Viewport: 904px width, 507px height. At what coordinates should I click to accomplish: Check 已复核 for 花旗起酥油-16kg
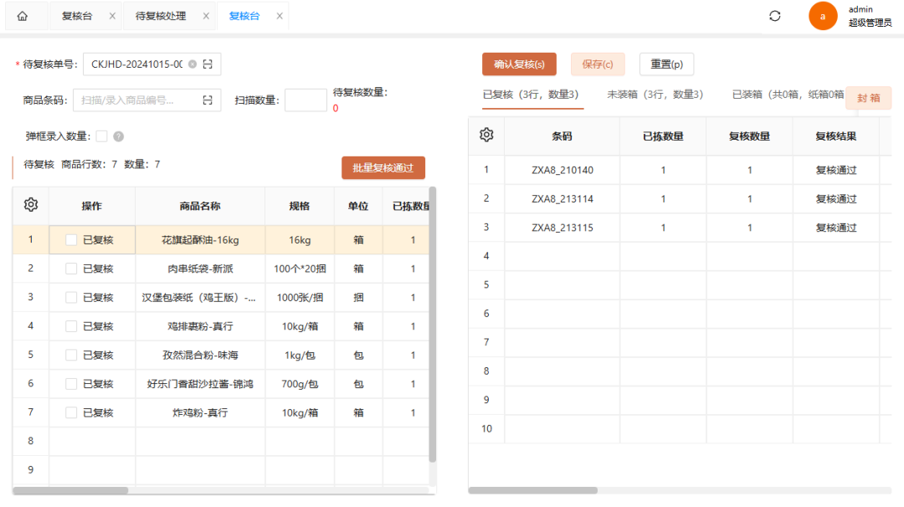point(71,240)
